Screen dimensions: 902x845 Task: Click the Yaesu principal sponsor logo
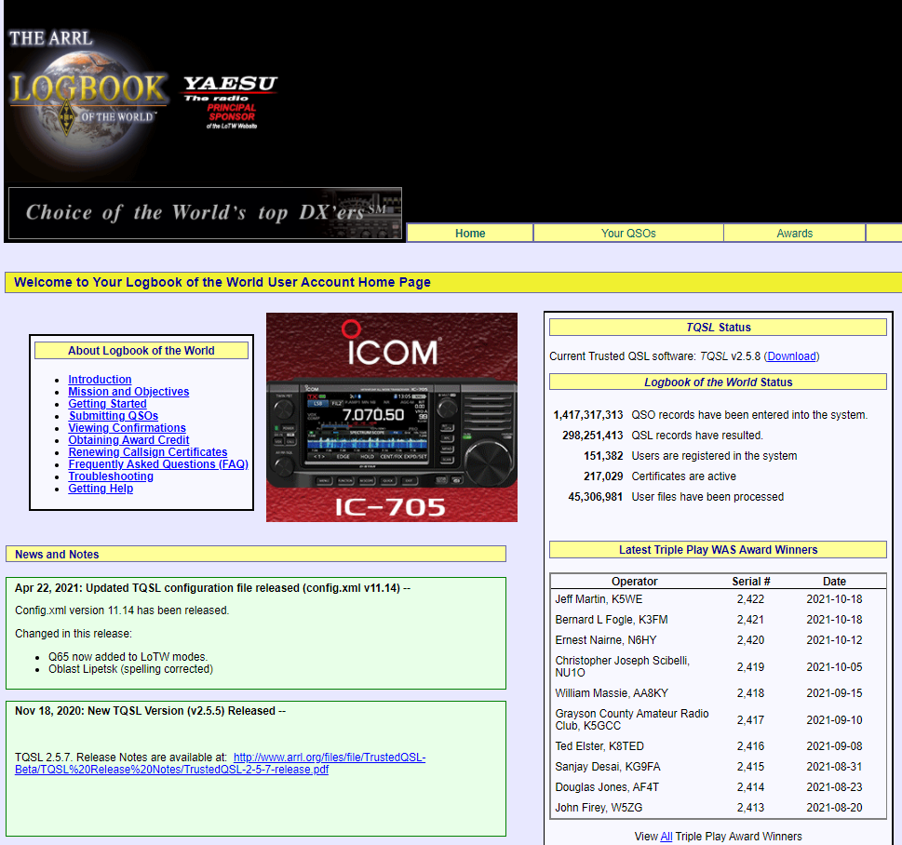pyautogui.click(x=230, y=102)
